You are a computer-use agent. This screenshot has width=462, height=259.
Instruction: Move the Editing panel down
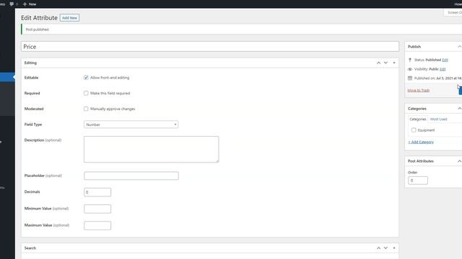pos(385,63)
